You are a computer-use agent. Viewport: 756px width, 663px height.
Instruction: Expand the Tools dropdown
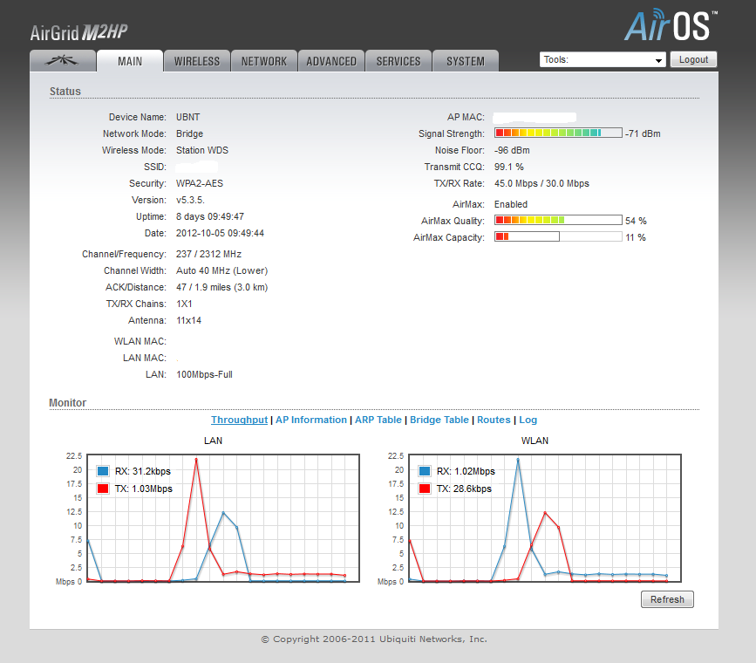pos(603,60)
